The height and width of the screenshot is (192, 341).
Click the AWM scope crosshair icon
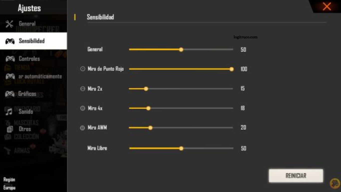click(x=82, y=128)
